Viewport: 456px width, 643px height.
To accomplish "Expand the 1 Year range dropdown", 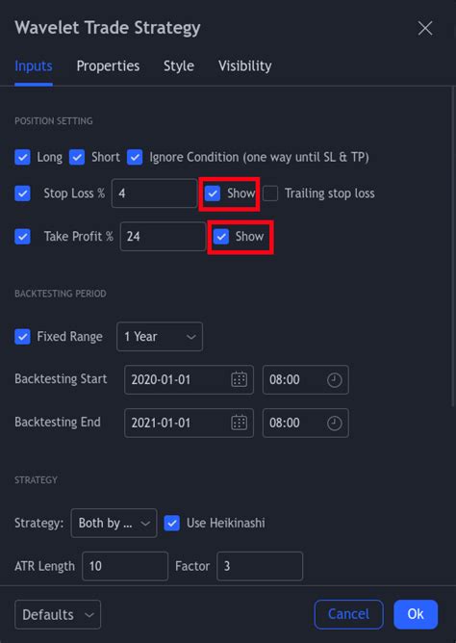I will [160, 337].
